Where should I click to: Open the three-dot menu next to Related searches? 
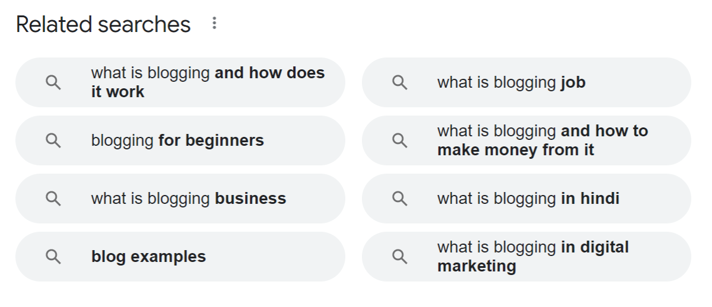[214, 24]
